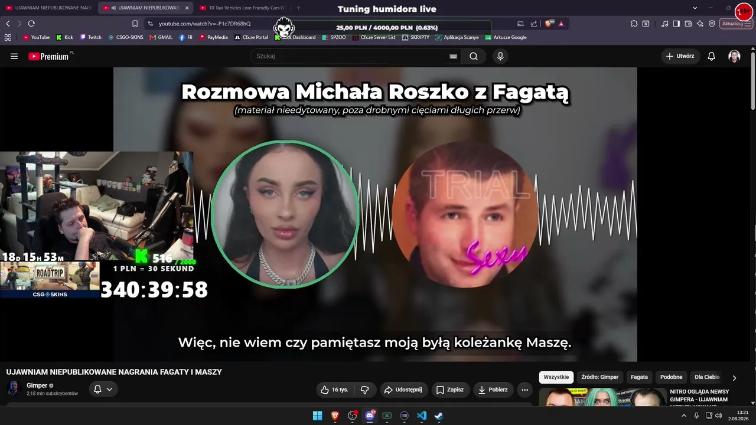Open the Leo AI sparkle icon
The image size is (756, 425).
point(700,24)
